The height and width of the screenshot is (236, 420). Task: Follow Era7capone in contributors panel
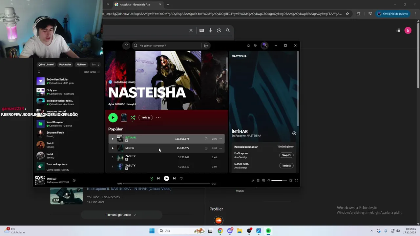[286, 155]
